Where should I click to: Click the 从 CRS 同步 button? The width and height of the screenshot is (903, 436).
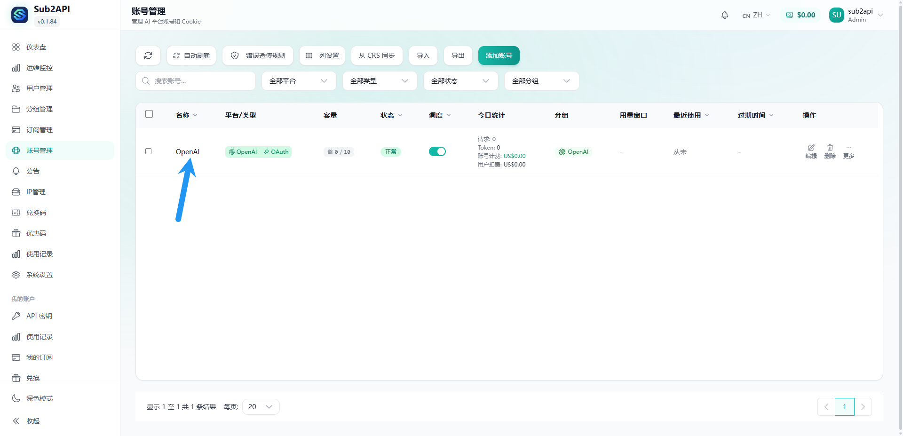click(376, 55)
